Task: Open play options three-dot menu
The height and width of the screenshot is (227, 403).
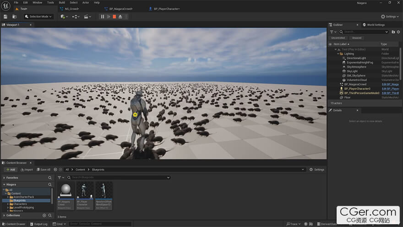Action: (x=126, y=17)
